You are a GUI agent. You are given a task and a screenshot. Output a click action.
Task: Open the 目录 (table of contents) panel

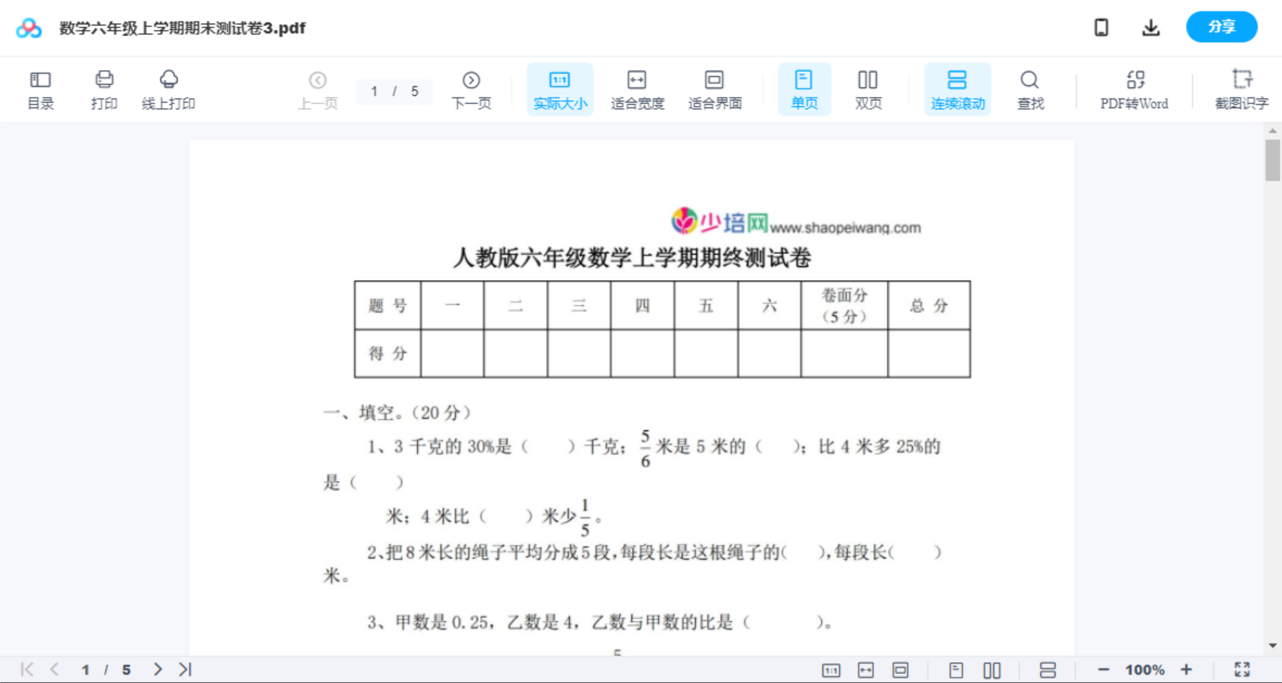[x=40, y=89]
